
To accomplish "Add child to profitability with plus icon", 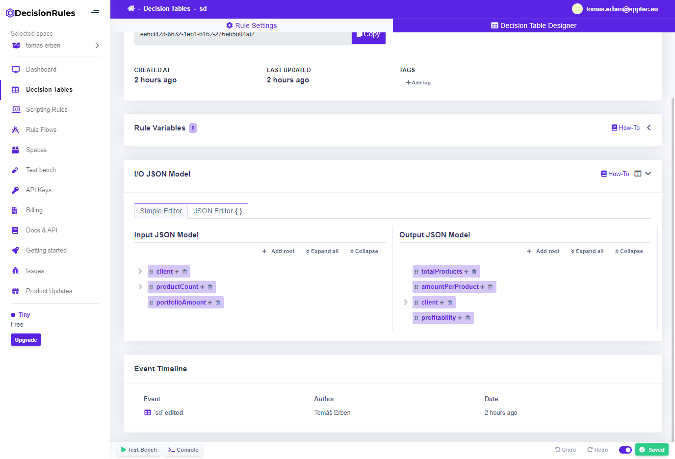I will (460, 318).
